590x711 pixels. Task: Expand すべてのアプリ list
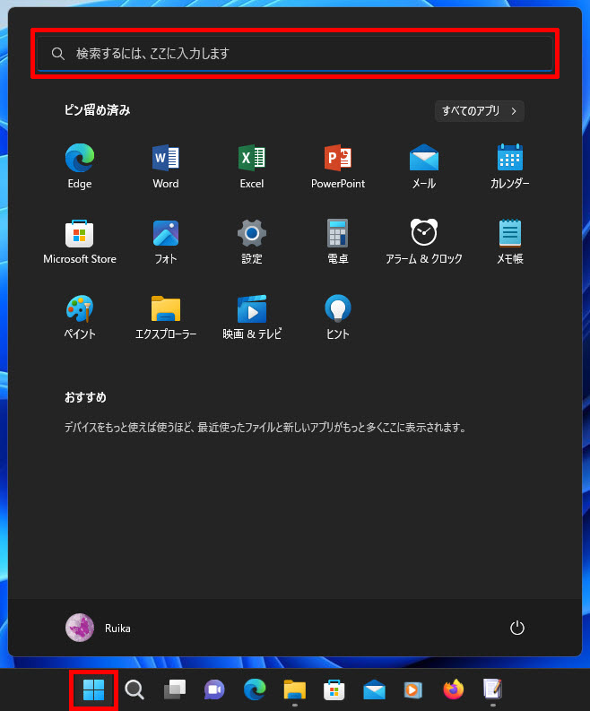(479, 111)
